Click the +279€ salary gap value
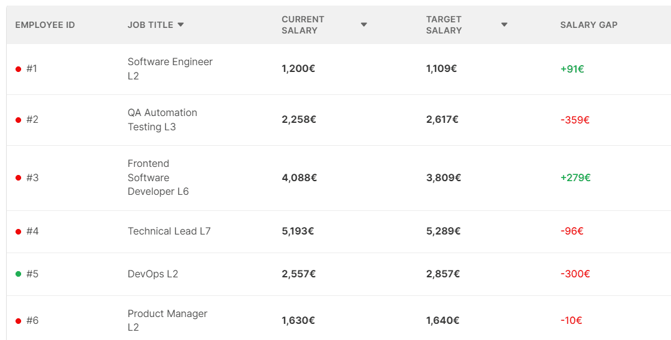The height and width of the screenshot is (340, 671). [x=575, y=177]
